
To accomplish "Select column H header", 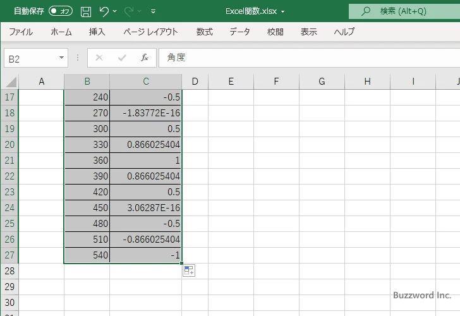I will tap(367, 82).
